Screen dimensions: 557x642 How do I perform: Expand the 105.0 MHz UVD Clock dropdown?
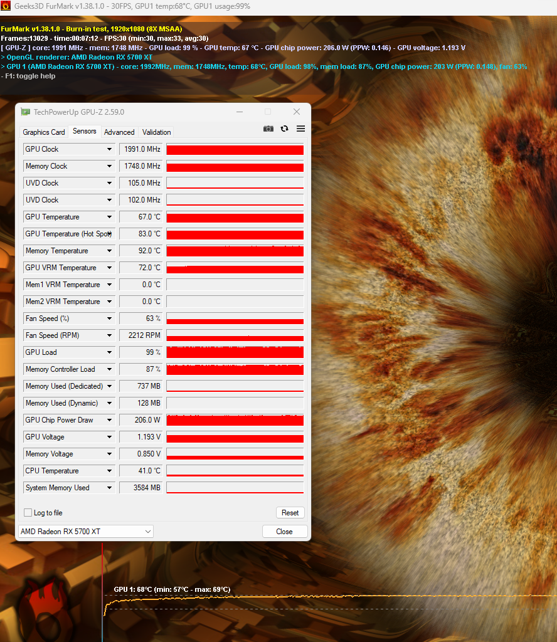coord(109,183)
